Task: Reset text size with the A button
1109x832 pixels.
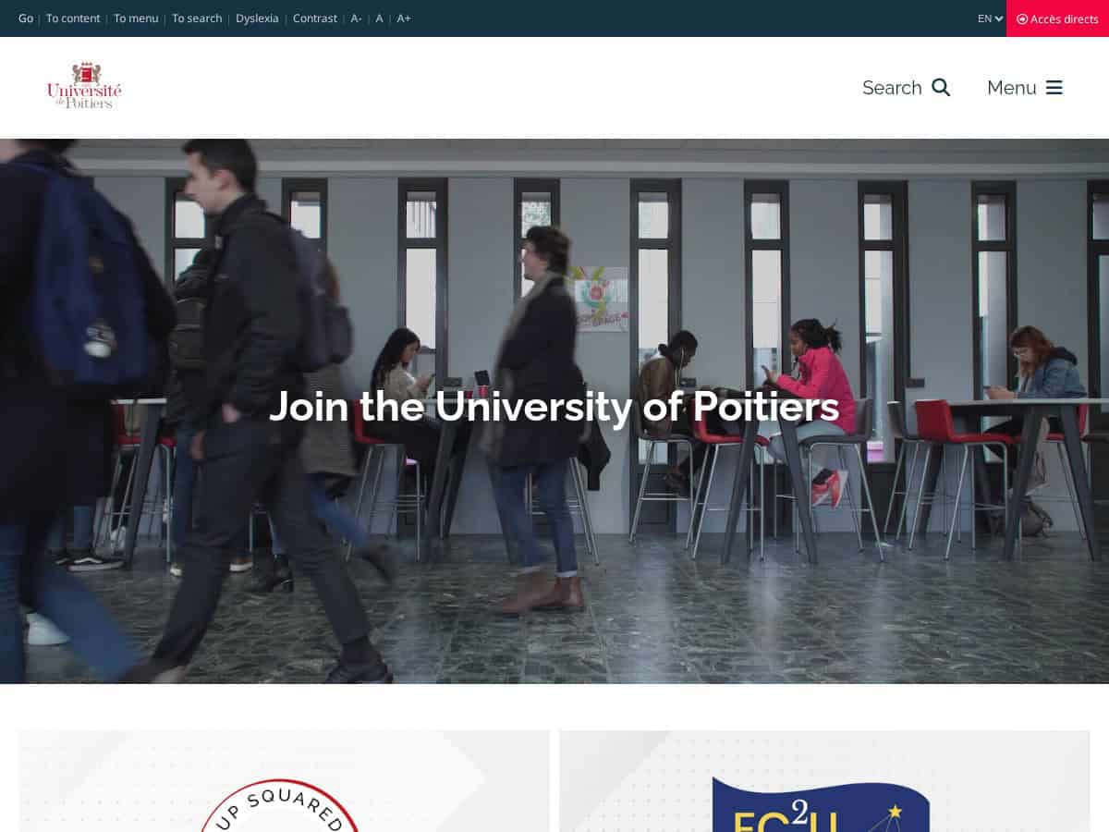Action: point(379,18)
